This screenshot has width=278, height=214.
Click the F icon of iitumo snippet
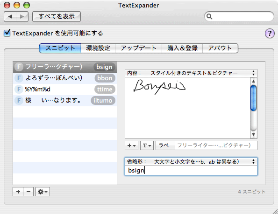(19, 100)
